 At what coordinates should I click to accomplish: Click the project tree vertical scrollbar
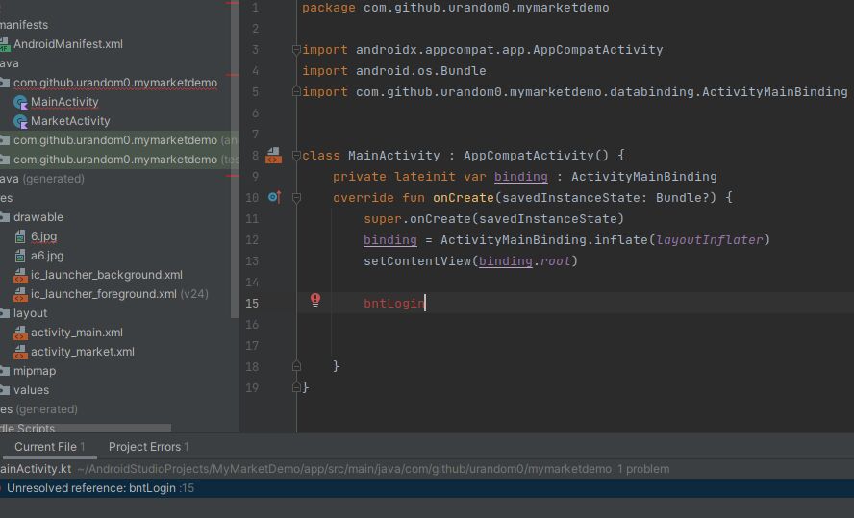click(x=235, y=158)
